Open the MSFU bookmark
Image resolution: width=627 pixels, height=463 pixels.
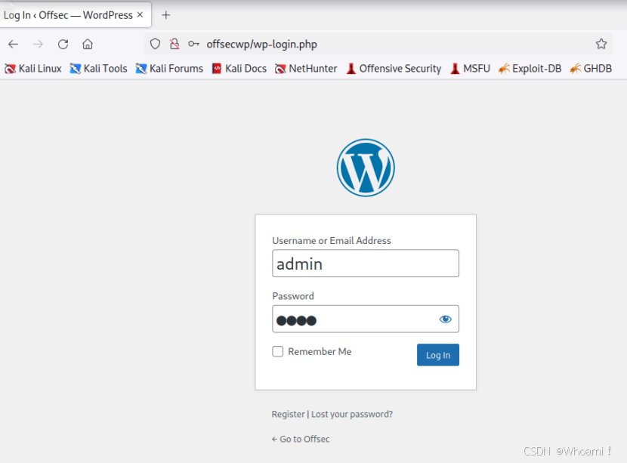pos(470,69)
